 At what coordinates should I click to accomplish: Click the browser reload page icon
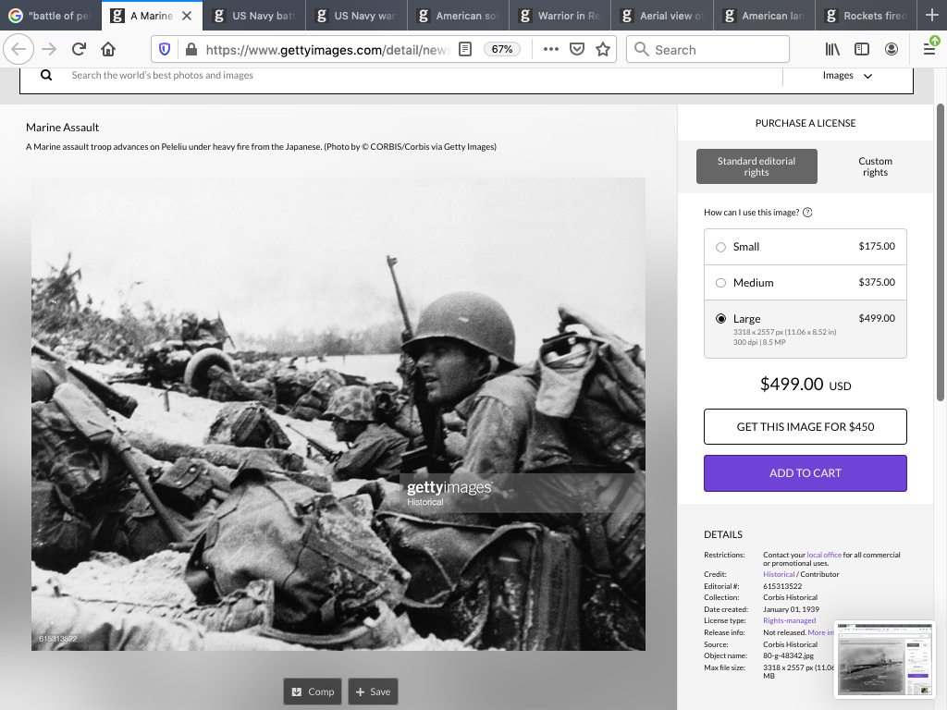point(79,50)
